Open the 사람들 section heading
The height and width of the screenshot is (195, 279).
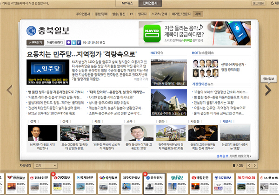(195, 121)
